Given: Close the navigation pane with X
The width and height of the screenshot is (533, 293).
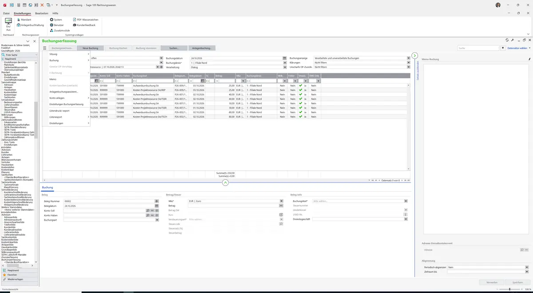Looking at the screenshot, I should coord(34,41).
